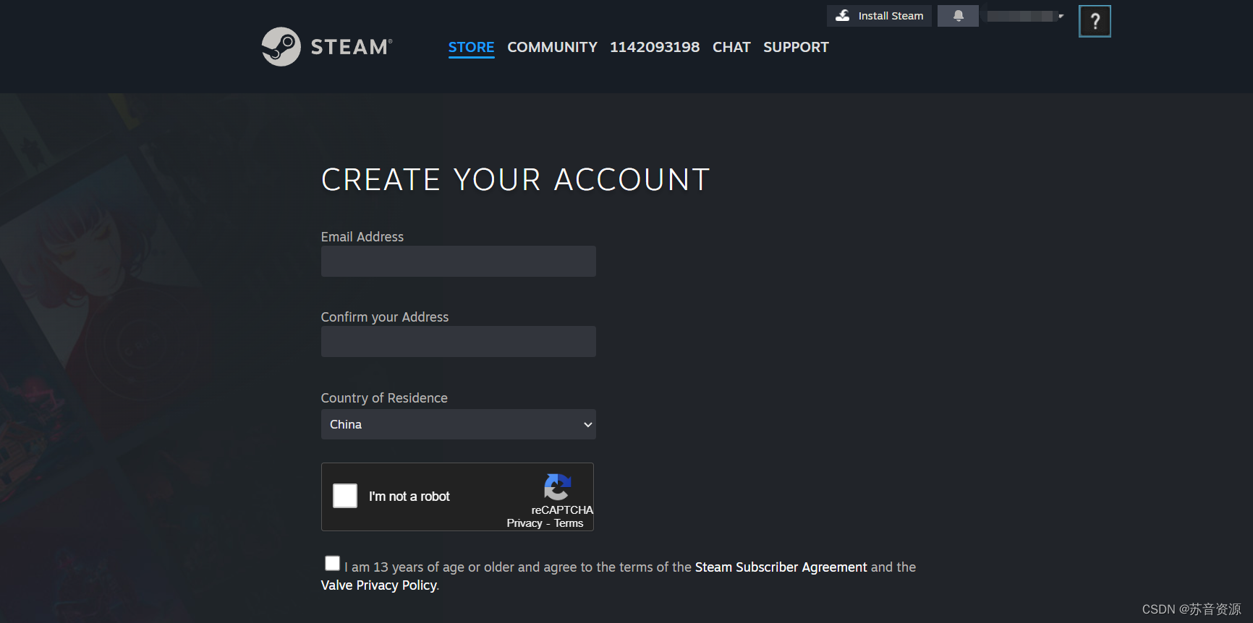The image size is (1253, 623).
Task: Open the Valve Privacy Policy link
Action: pos(378,585)
